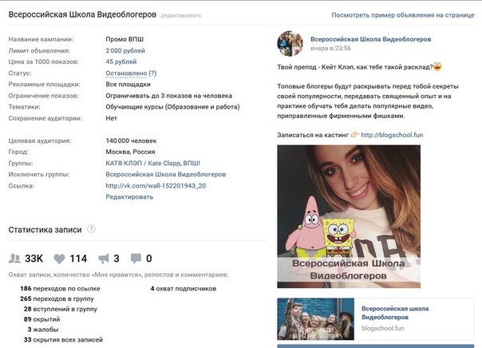
Task: Open Посмотреть пример объявления на странице link
Action: click(x=403, y=15)
